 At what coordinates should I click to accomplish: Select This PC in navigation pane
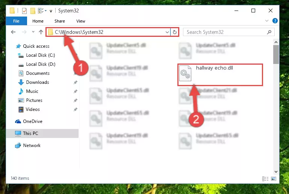pos(42,133)
